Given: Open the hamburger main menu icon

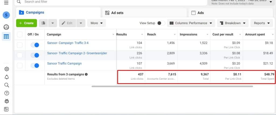Looking at the screenshot, I should [6, 2].
